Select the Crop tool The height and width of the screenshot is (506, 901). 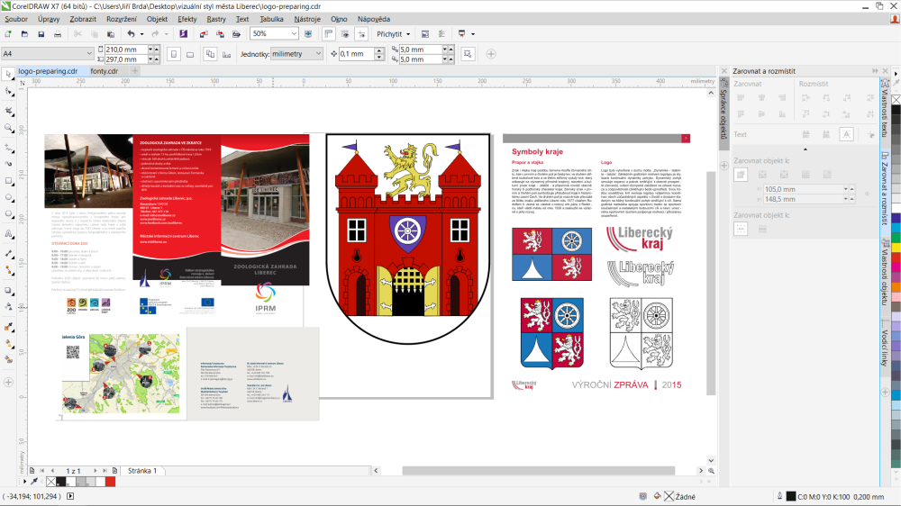coord(9,110)
